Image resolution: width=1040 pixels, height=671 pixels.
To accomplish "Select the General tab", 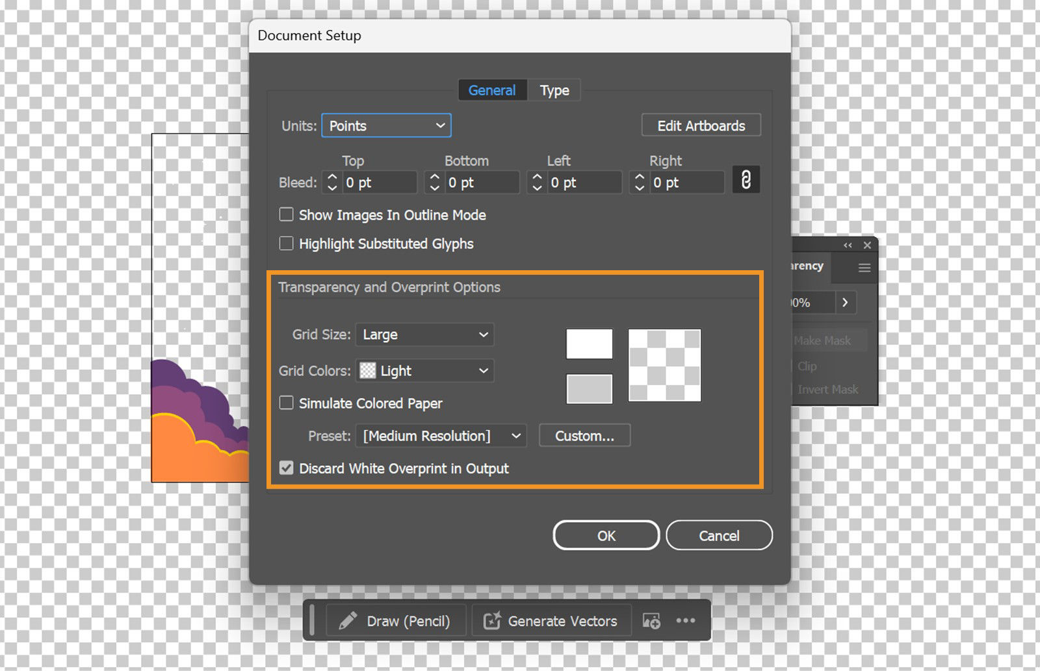I will (x=491, y=90).
